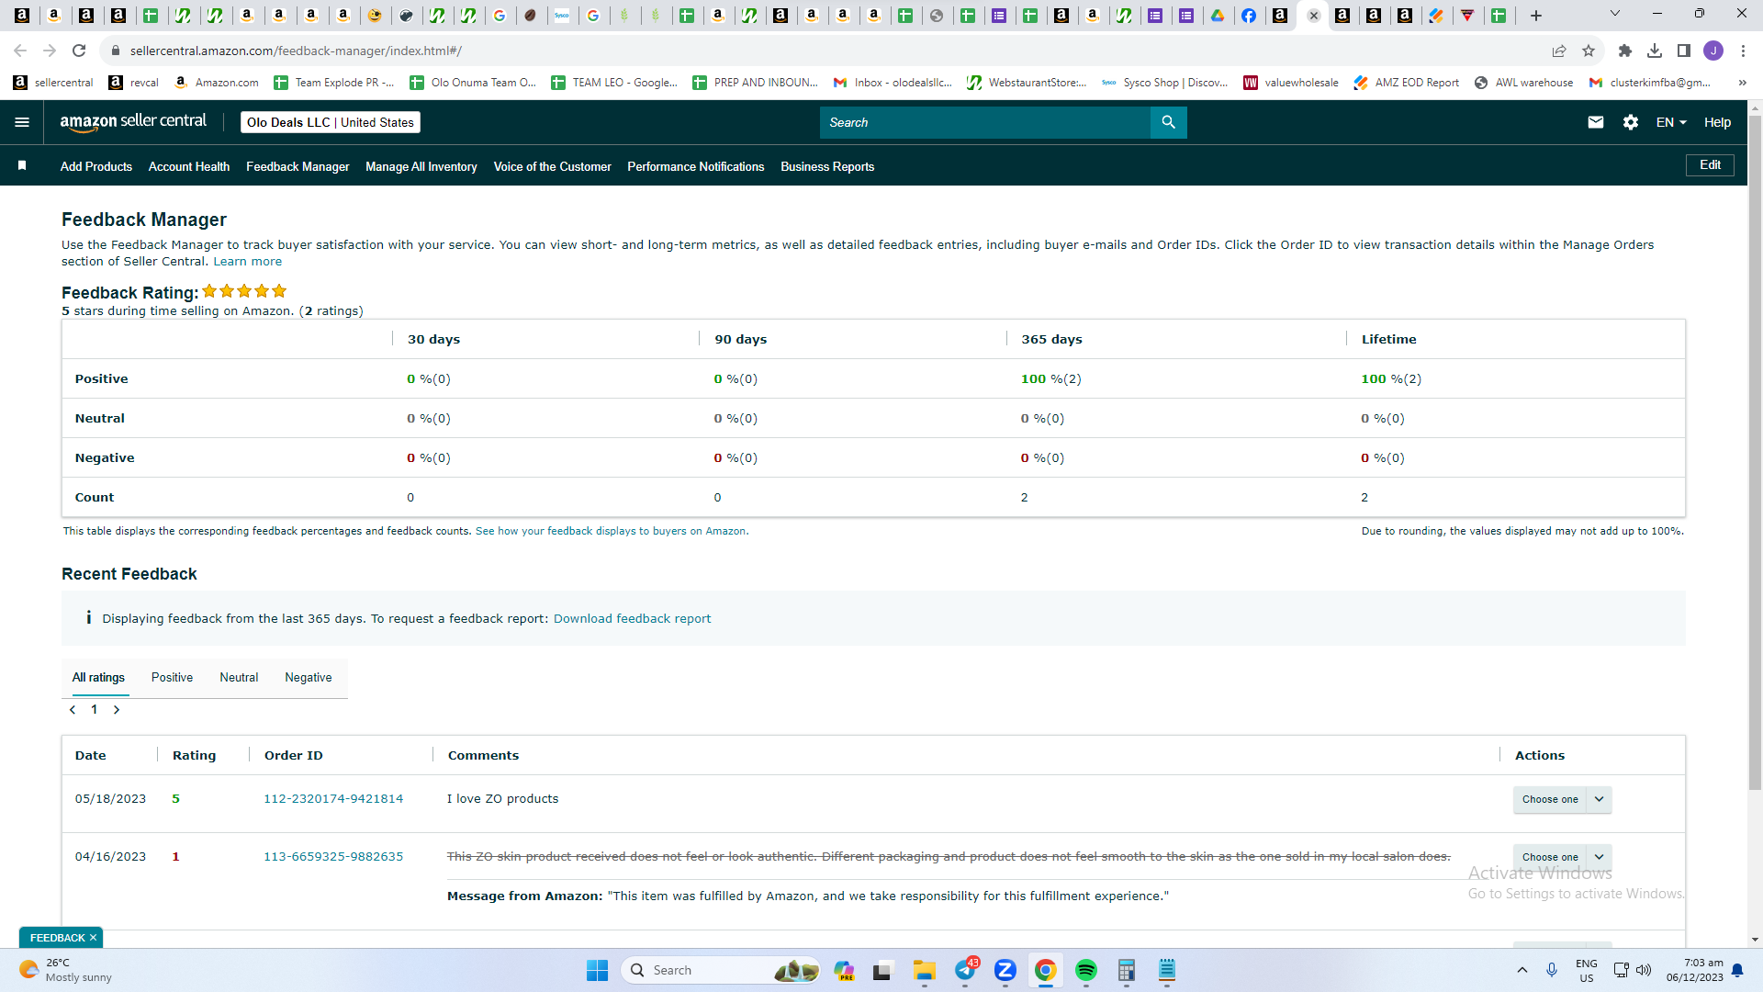
Task: Bookmark this page with the star icon
Action: (x=1589, y=51)
